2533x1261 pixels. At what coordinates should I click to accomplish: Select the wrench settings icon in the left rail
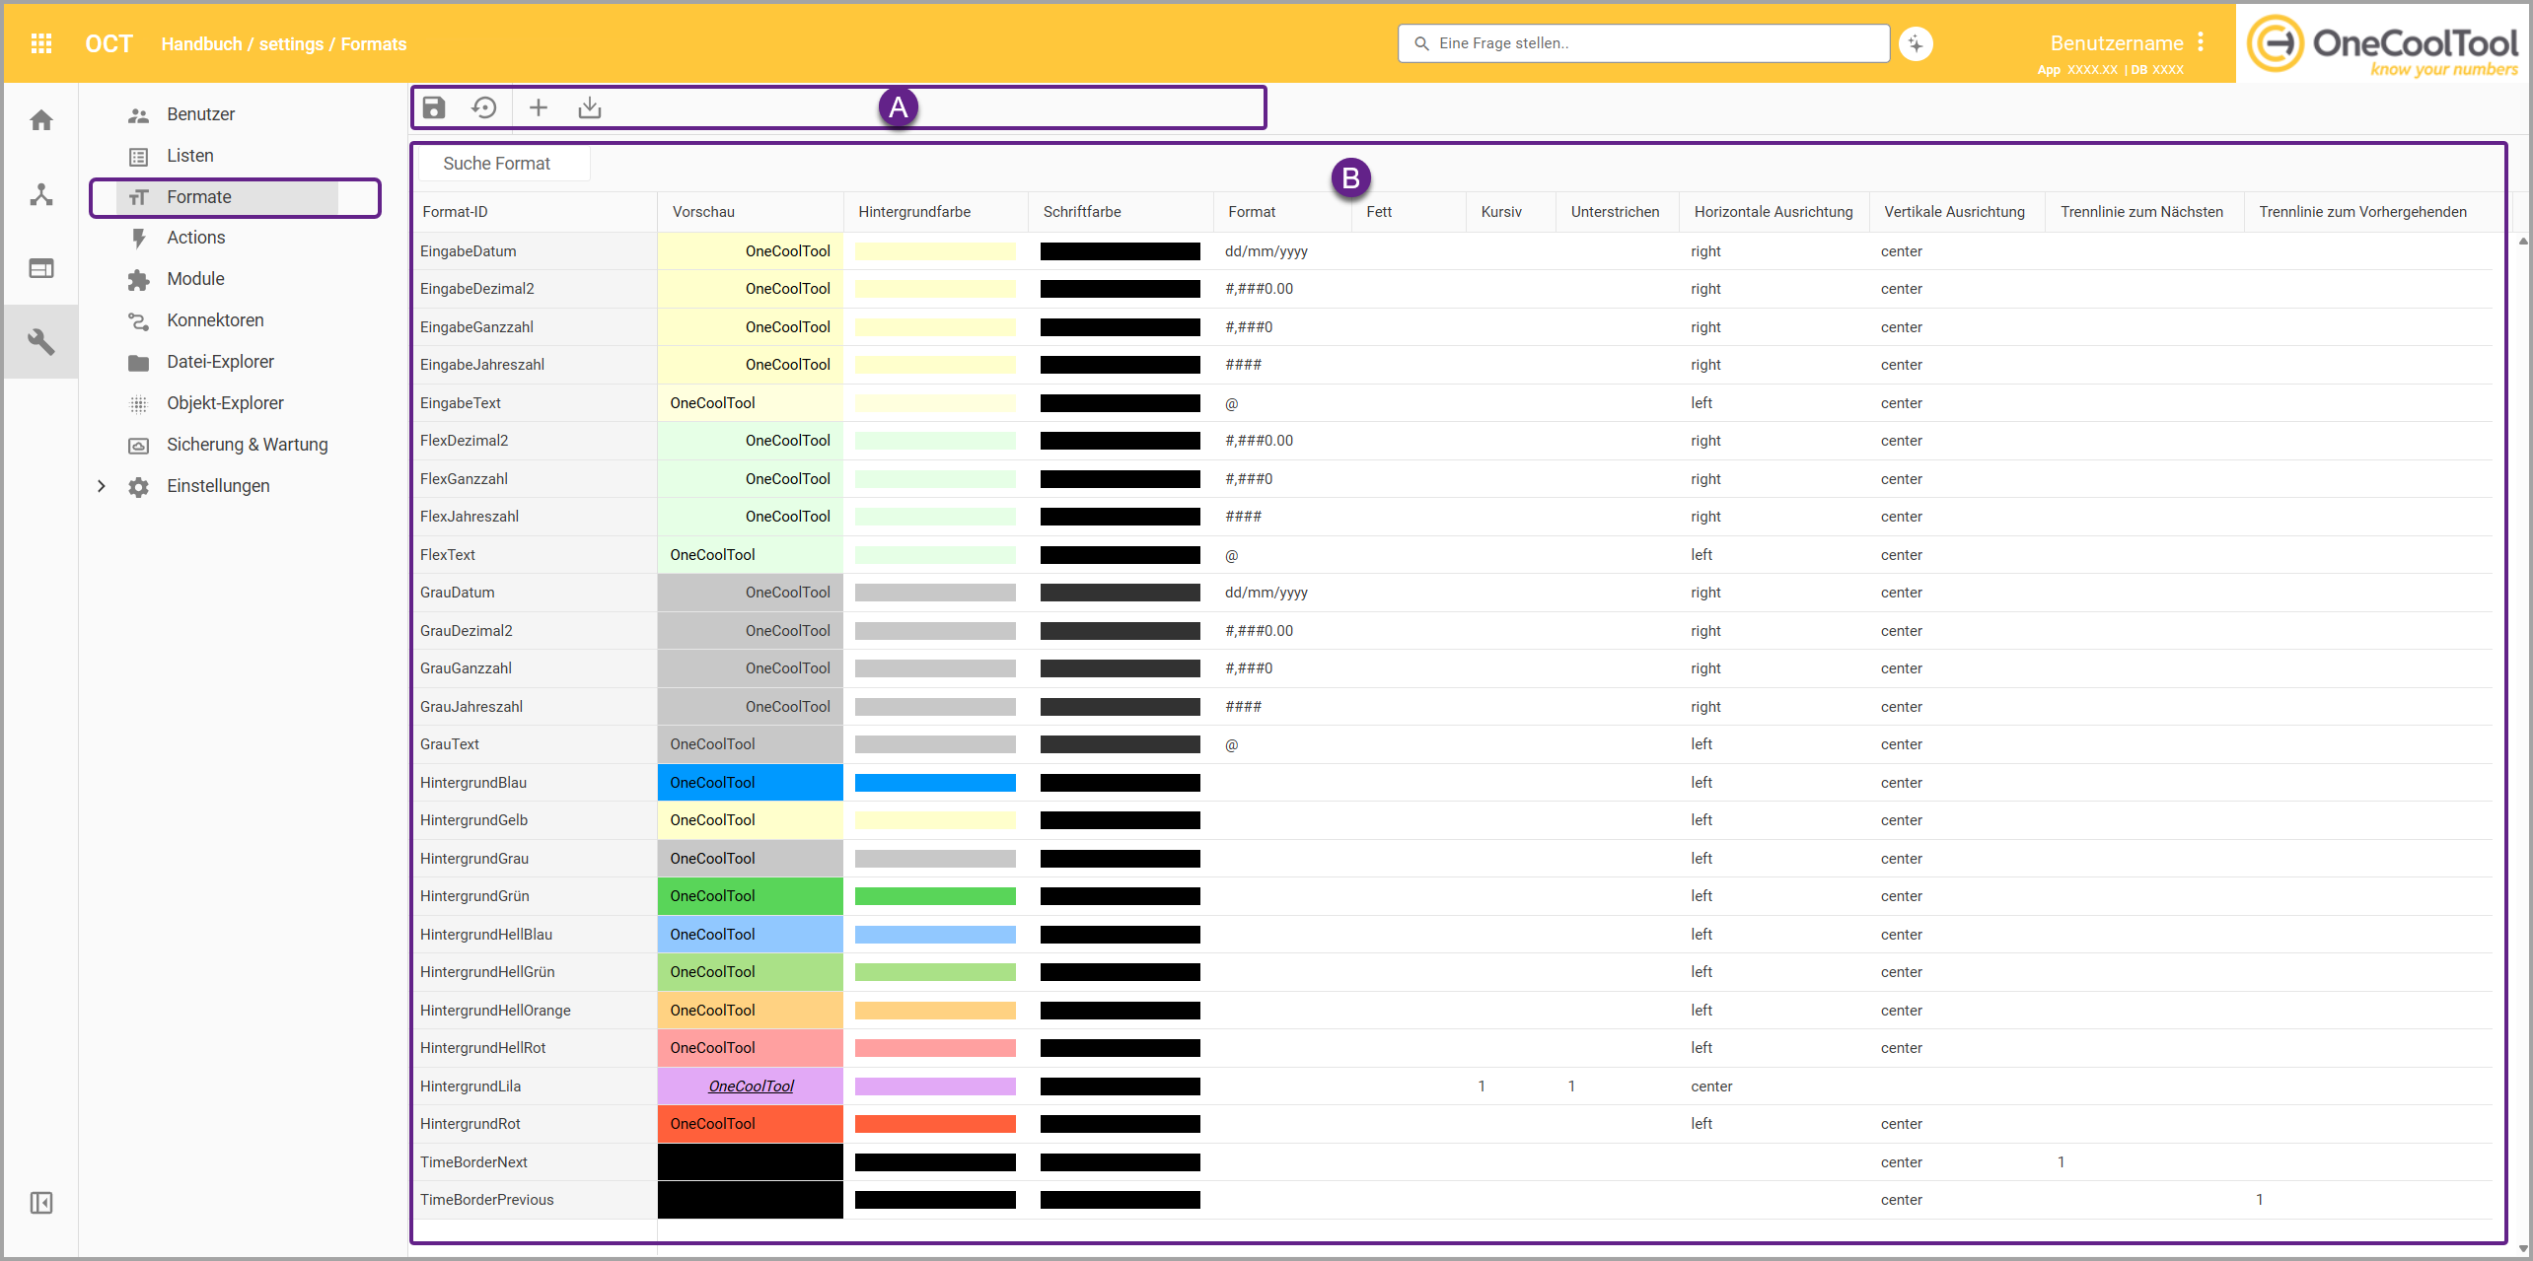pyautogui.click(x=41, y=342)
